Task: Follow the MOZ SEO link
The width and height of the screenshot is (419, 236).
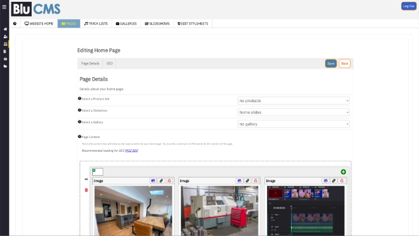Action: click(x=132, y=151)
